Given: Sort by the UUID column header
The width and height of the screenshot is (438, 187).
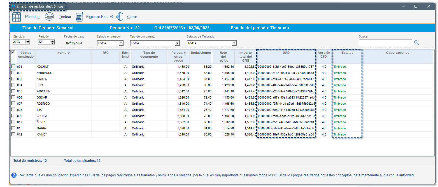Looking at the screenshot, I should tap(286, 53).
